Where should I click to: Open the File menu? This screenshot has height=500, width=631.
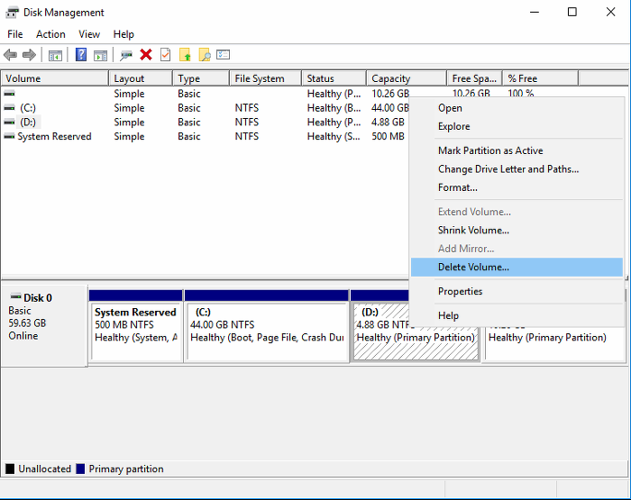[15, 34]
